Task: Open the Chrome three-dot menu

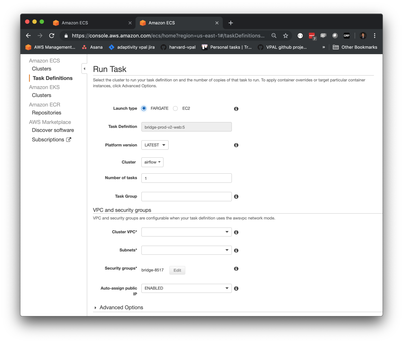Action: coord(375,36)
